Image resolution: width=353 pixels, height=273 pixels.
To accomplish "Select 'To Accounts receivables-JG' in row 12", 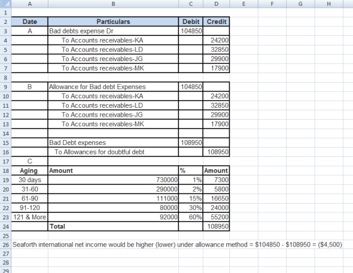I will (113, 115).
